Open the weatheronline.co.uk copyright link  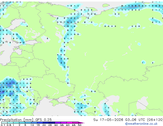(141, 124)
